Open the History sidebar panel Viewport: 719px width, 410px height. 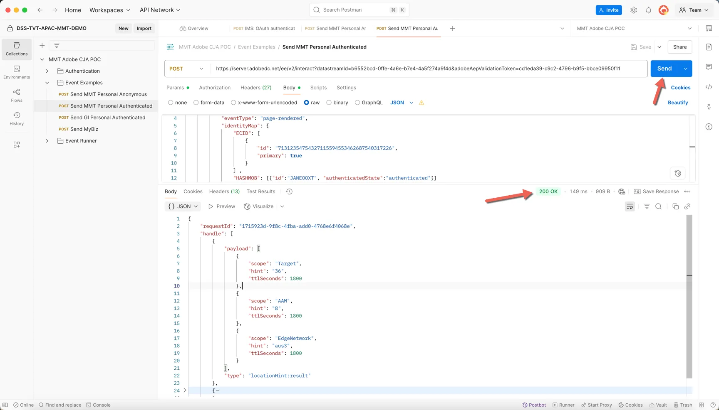(17, 119)
